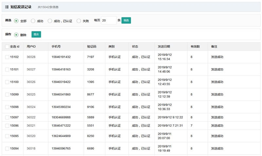
Task: Tick the checkbox for record 15096
Action: click(x=7, y=126)
